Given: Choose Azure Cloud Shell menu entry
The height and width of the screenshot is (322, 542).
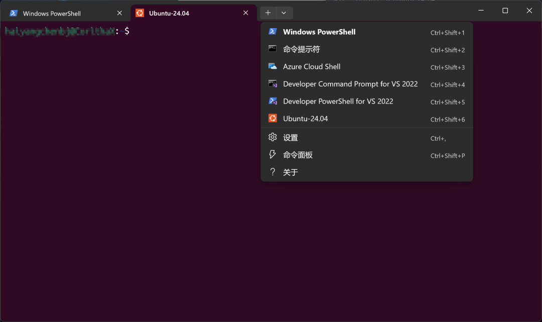Looking at the screenshot, I should [367, 66].
